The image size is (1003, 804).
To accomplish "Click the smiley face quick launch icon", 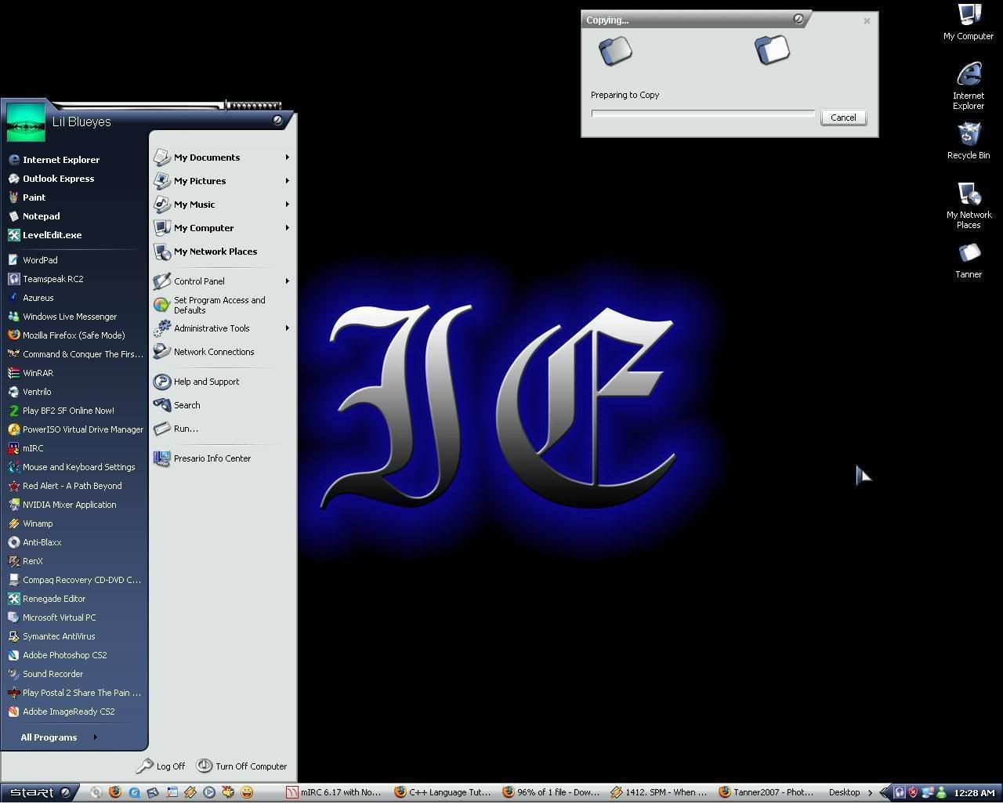I will coord(247,792).
